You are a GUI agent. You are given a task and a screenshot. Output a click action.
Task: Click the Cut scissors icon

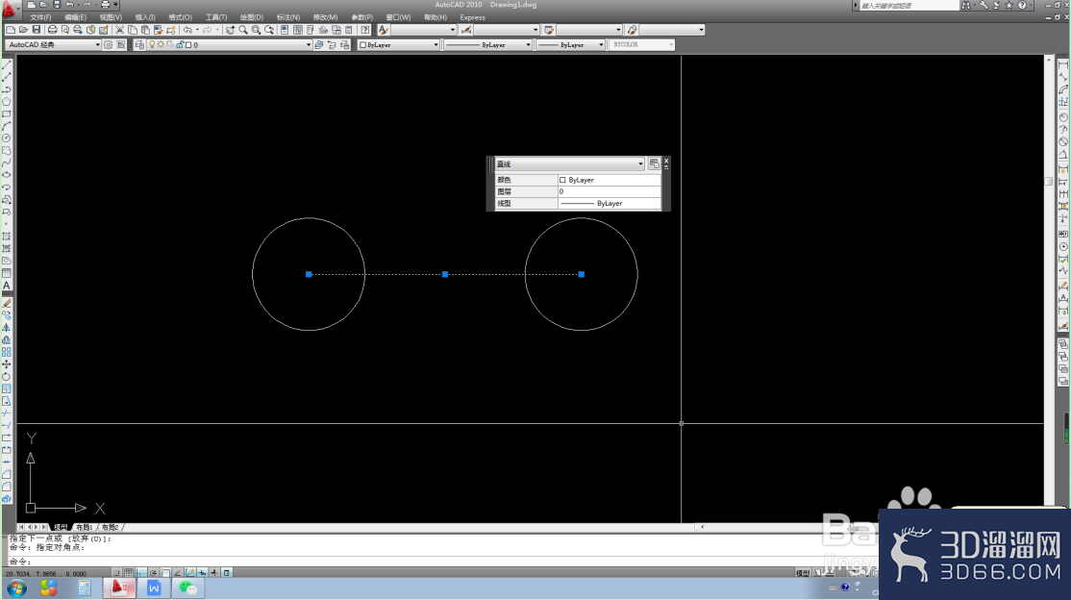point(119,30)
